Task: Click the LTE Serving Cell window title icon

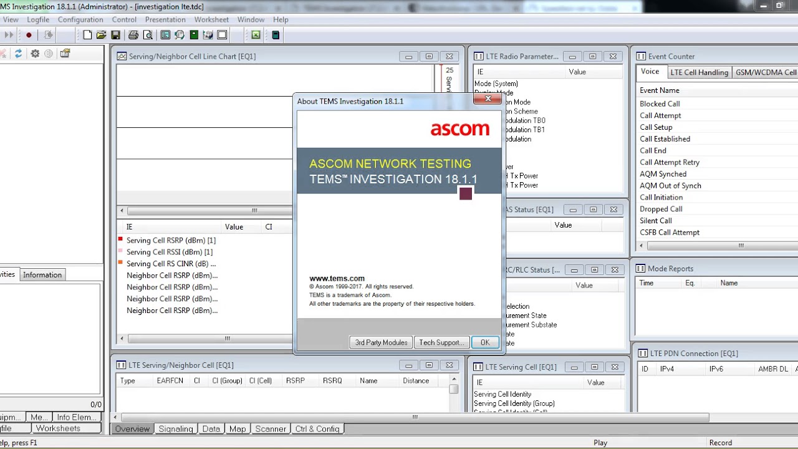Action: point(478,367)
